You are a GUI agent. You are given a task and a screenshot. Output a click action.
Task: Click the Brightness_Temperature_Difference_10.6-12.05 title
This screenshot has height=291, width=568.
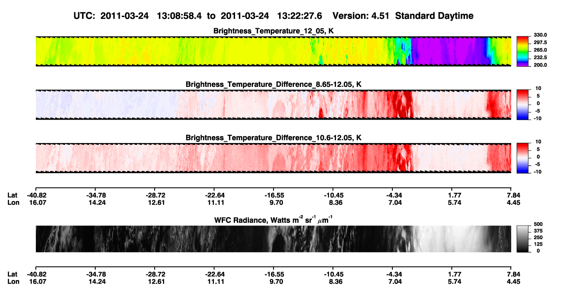tap(274, 138)
